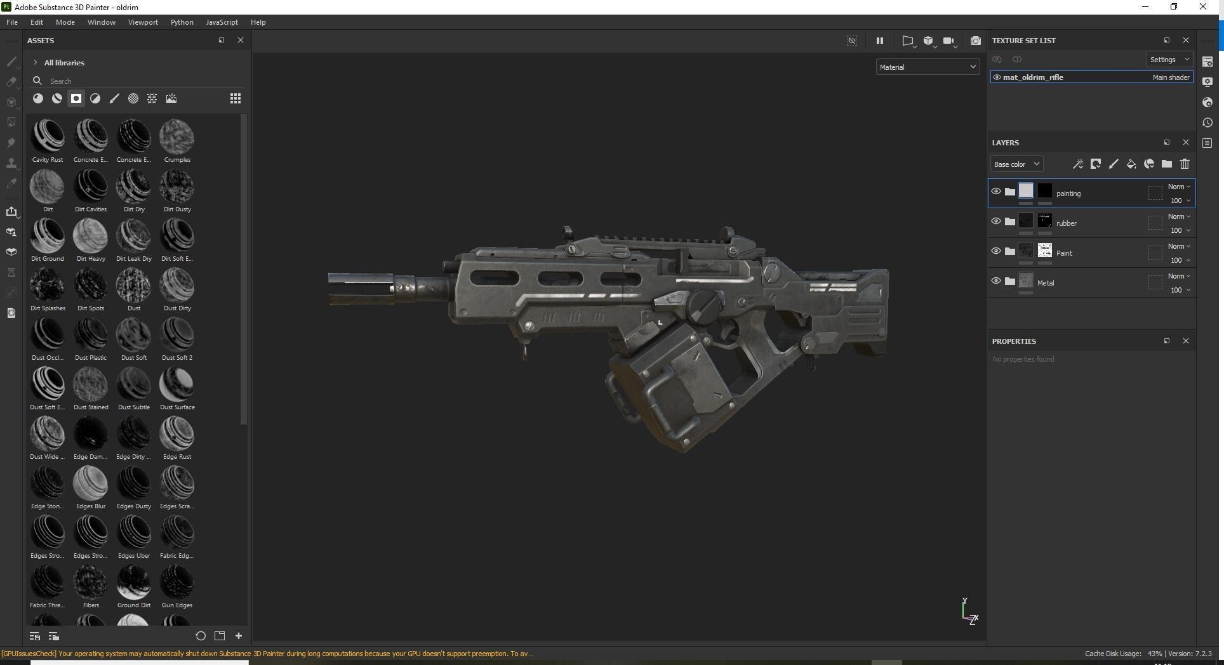The image size is (1224, 665).
Task: Adjust opacity slider of painting layer
Action: pyautogui.click(x=1180, y=201)
